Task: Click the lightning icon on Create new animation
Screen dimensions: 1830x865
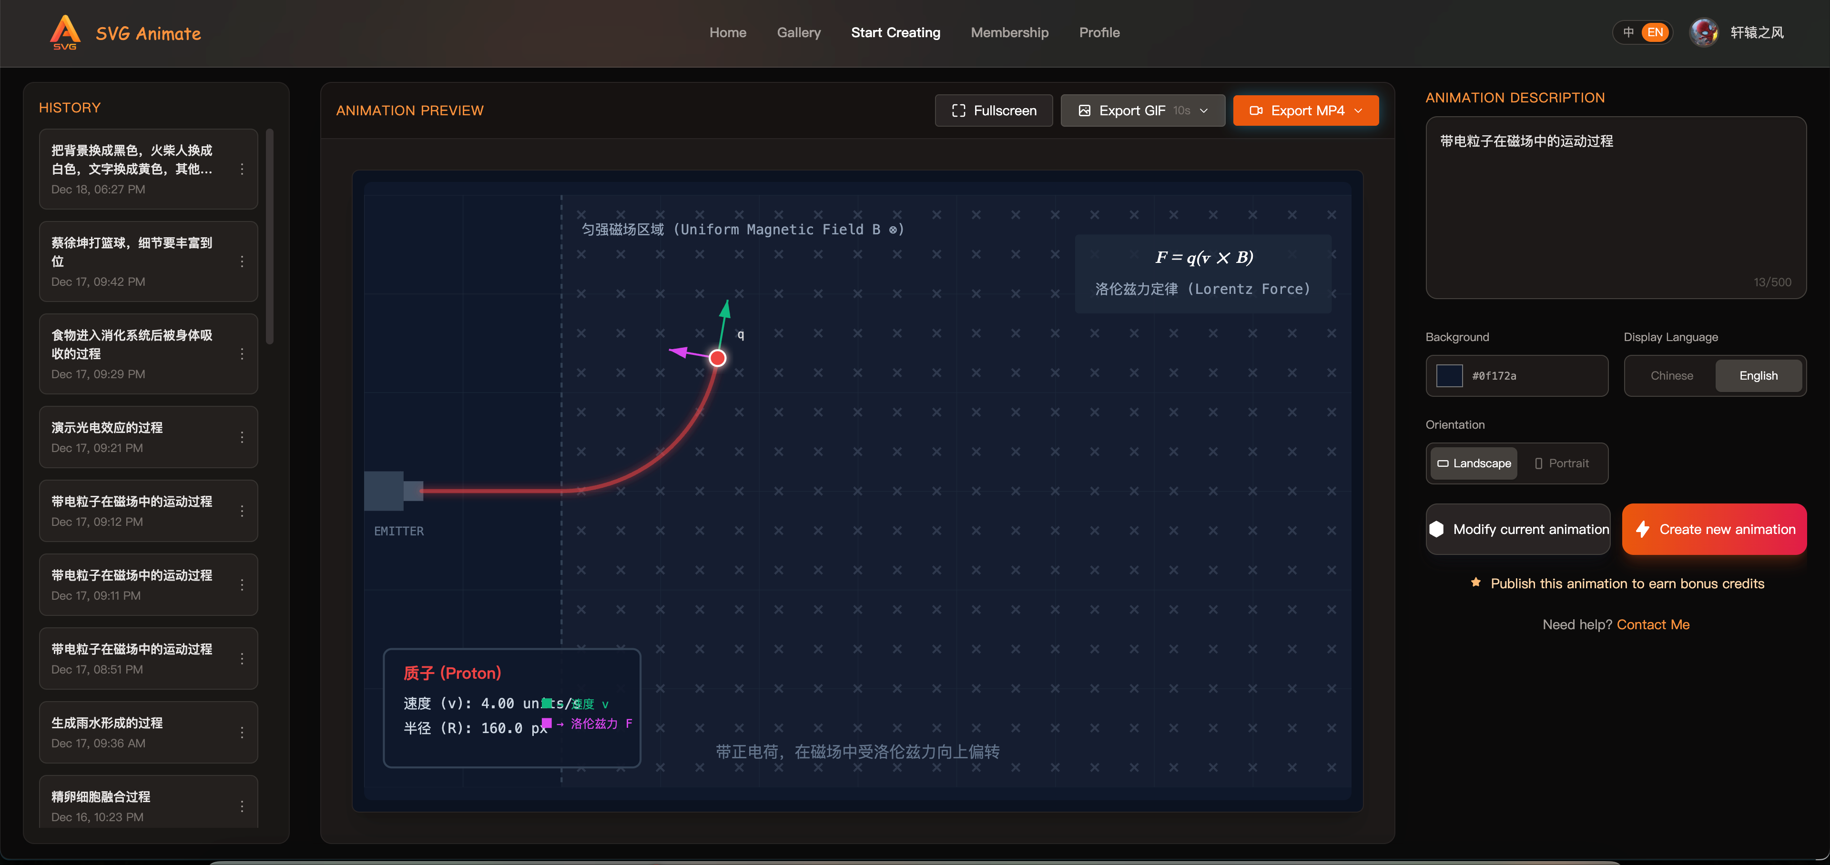Action: pos(1642,529)
